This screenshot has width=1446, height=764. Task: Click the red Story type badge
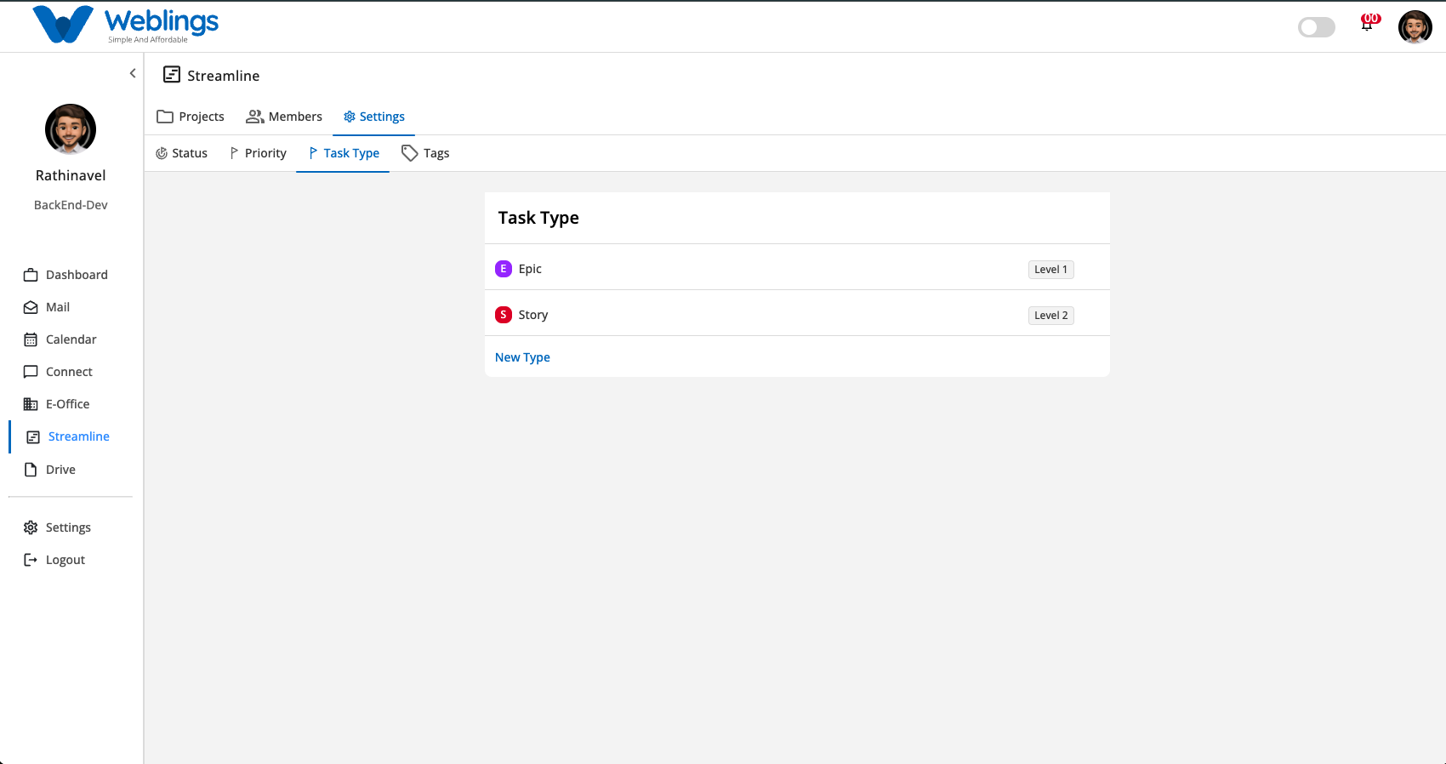coord(504,315)
